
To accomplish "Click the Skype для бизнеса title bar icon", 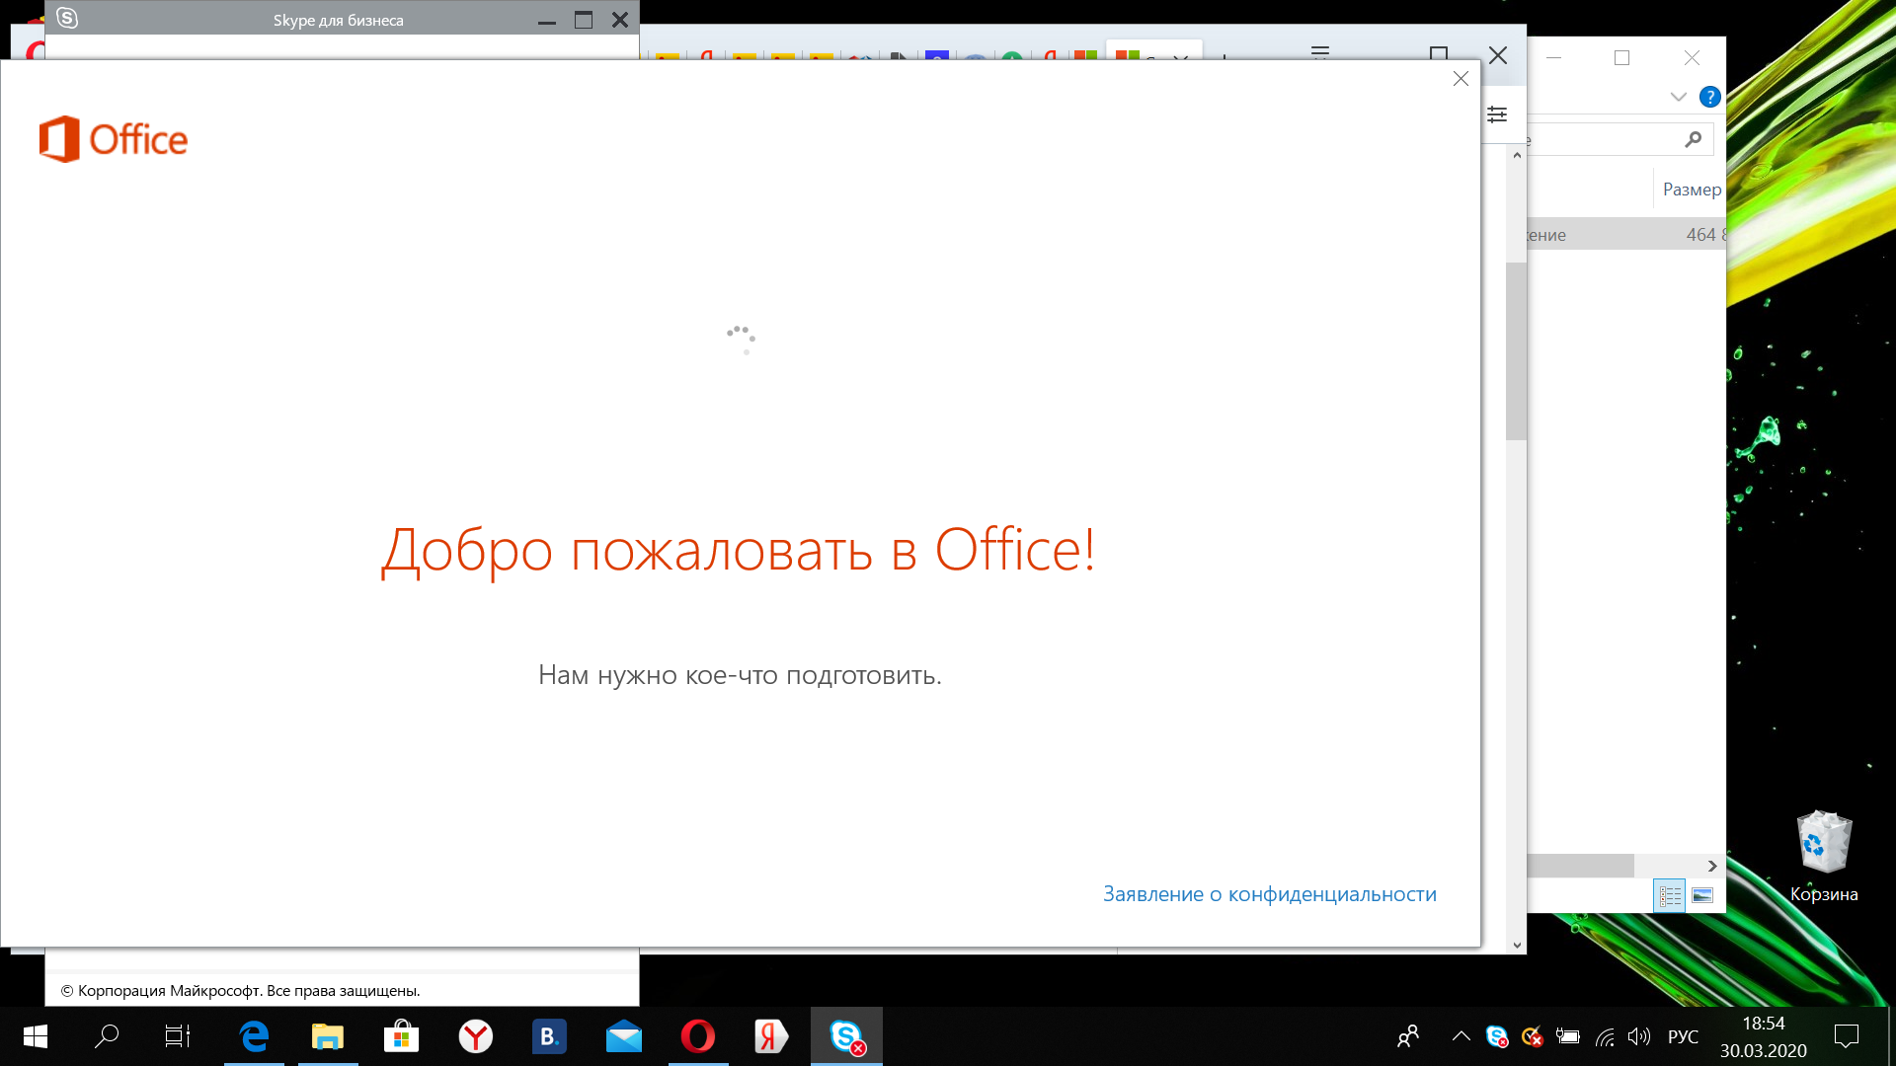I will click(x=67, y=18).
